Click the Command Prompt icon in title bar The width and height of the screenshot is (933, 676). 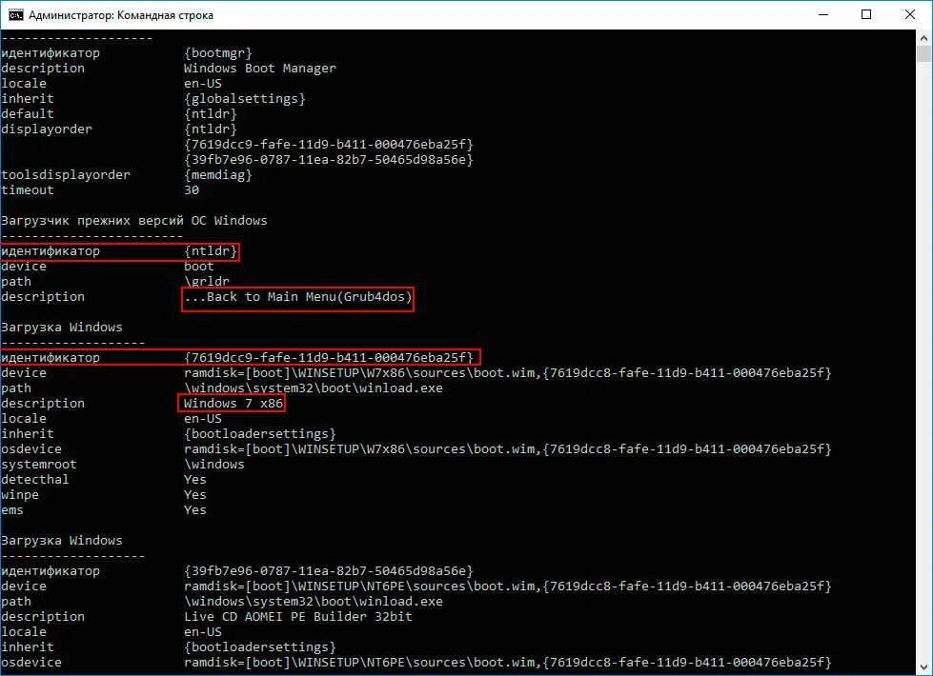pos(16,15)
